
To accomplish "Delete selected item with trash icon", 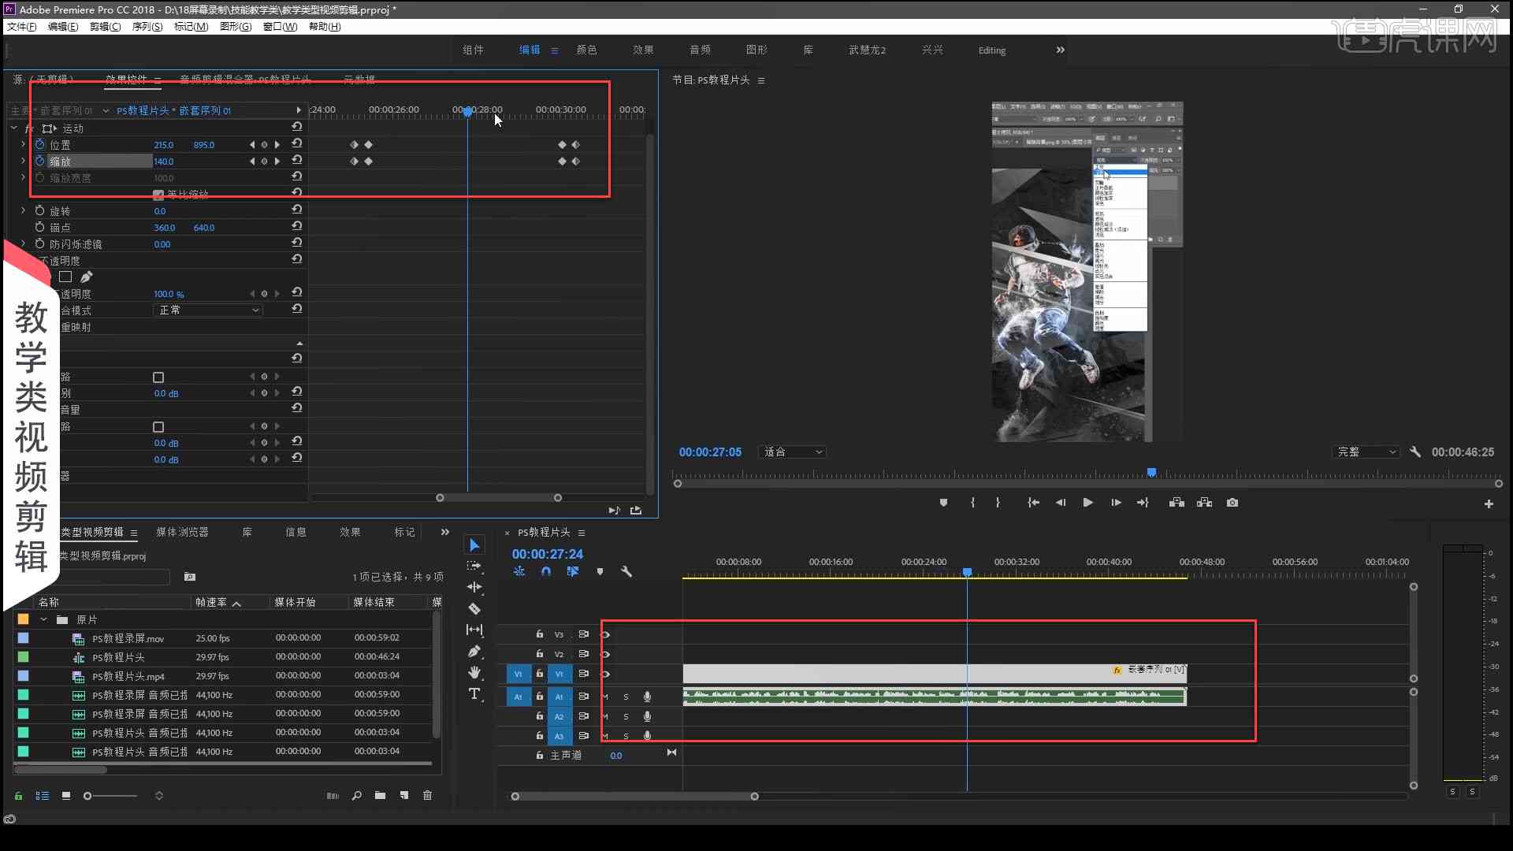I will (427, 796).
